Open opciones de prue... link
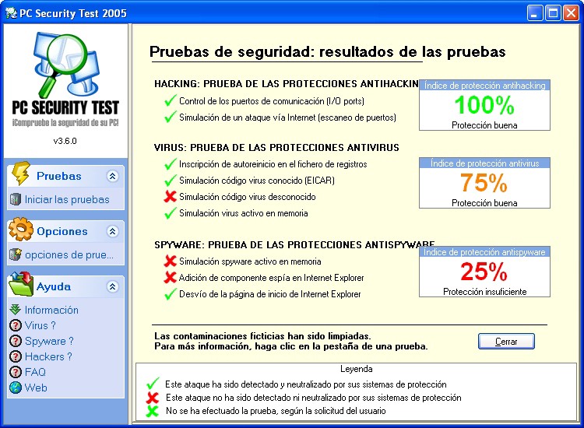584x428 pixels. tap(69, 254)
